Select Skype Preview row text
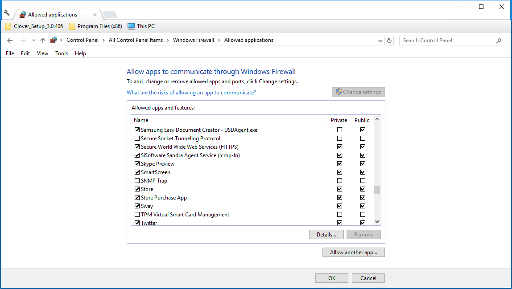 click(x=157, y=164)
